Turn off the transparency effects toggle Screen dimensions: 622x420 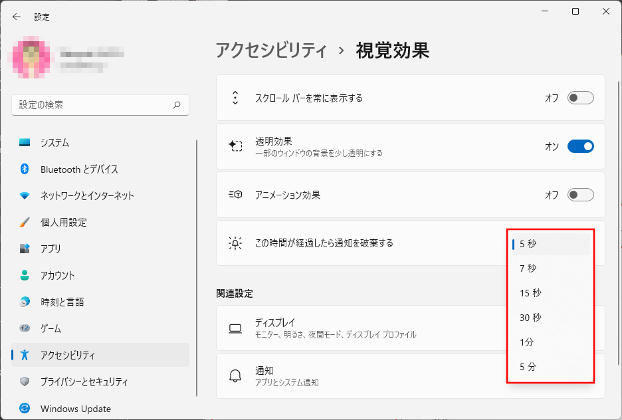tap(580, 147)
